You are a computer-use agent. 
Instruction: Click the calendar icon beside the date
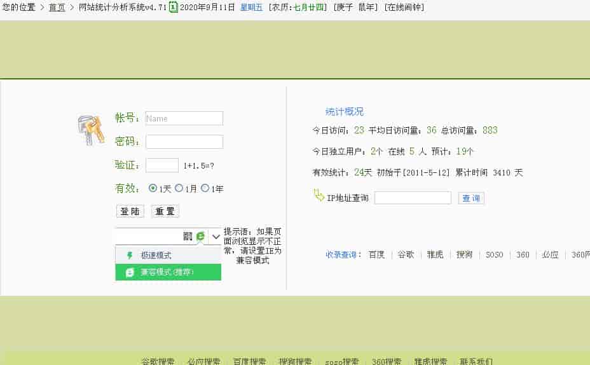[x=173, y=7]
